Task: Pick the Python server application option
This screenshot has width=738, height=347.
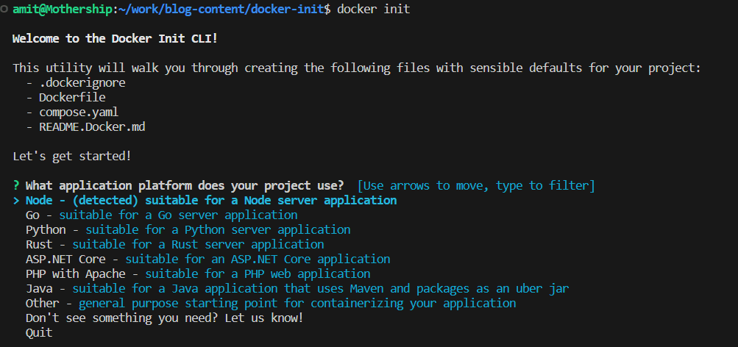Action: coord(188,230)
